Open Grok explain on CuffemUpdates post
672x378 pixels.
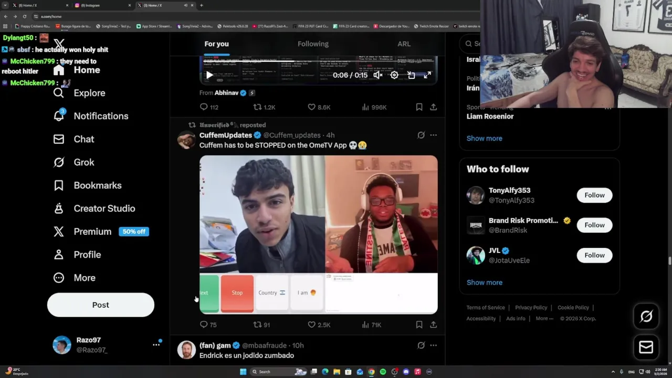421,135
